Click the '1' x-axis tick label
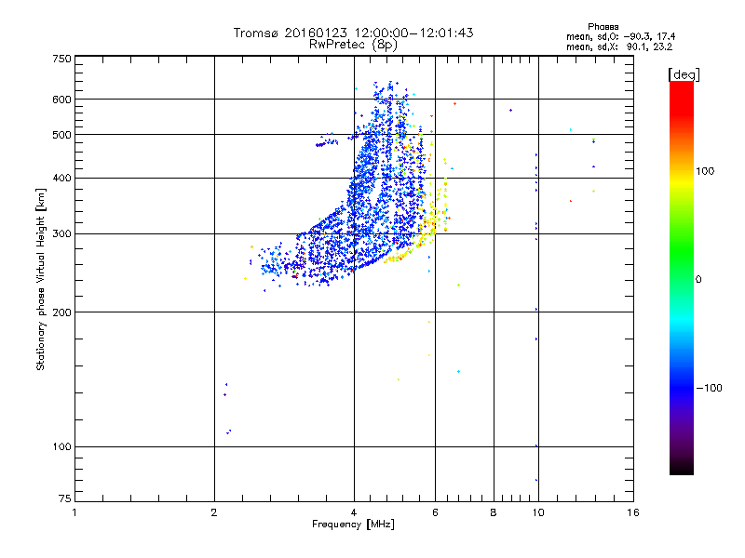The width and height of the screenshot is (745, 558). 74,512
